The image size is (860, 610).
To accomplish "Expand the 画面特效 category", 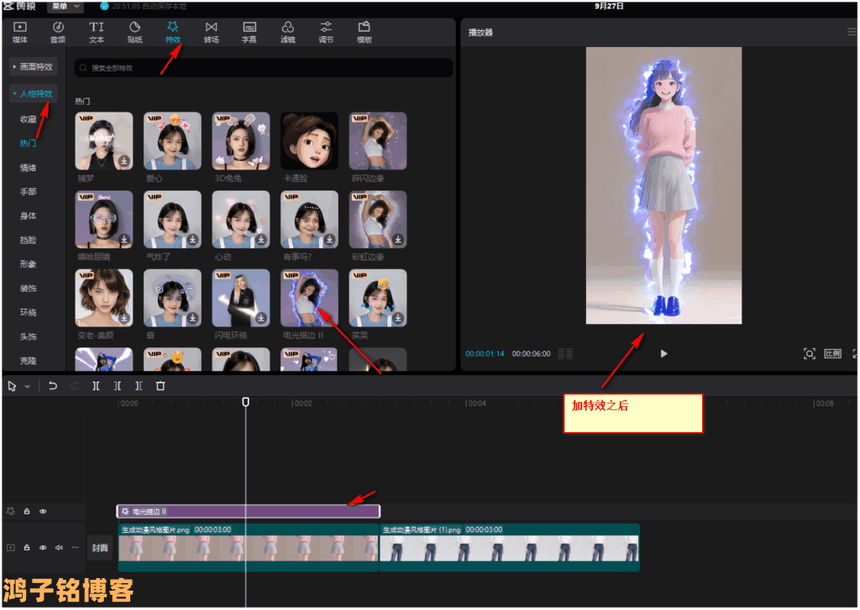I will [34, 66].
